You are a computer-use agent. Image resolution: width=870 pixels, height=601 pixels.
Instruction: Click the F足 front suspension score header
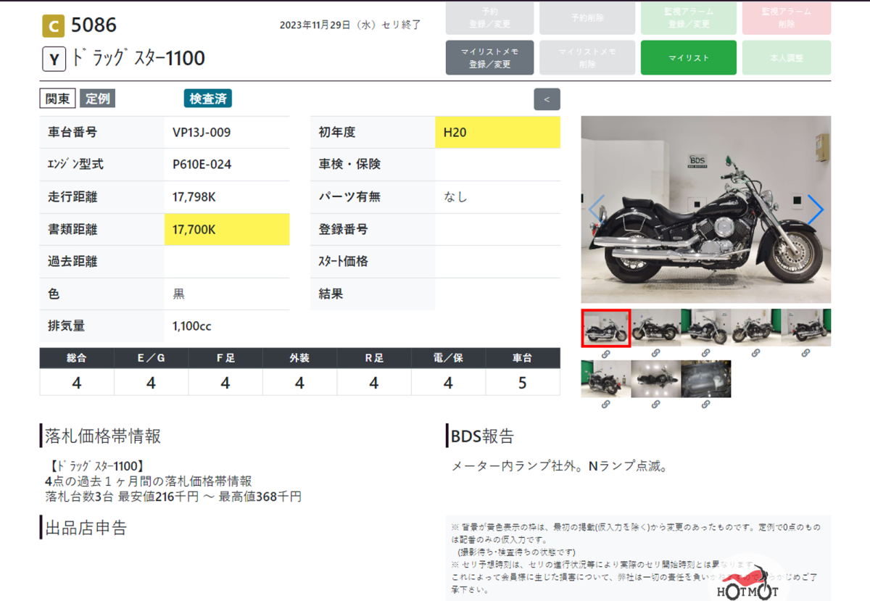tap(225, 358)
